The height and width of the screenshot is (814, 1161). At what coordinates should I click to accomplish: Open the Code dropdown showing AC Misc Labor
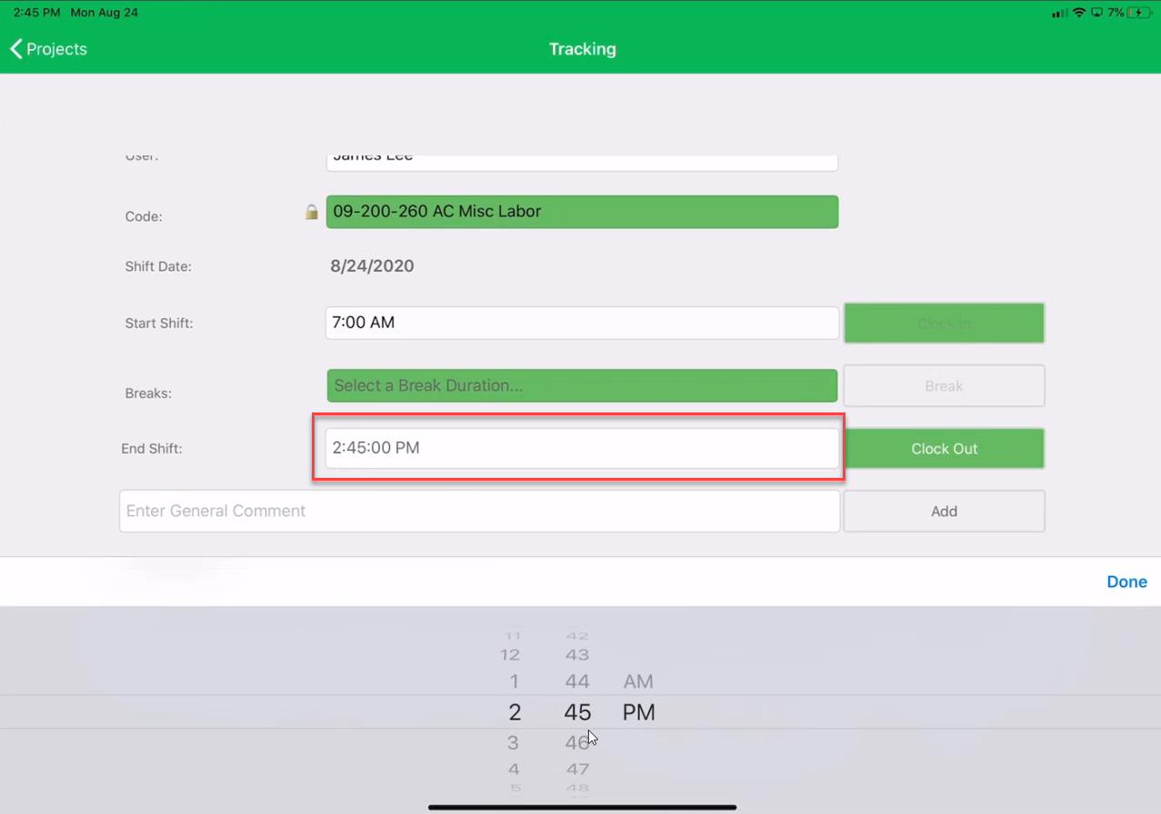click(x=582, y=212)
